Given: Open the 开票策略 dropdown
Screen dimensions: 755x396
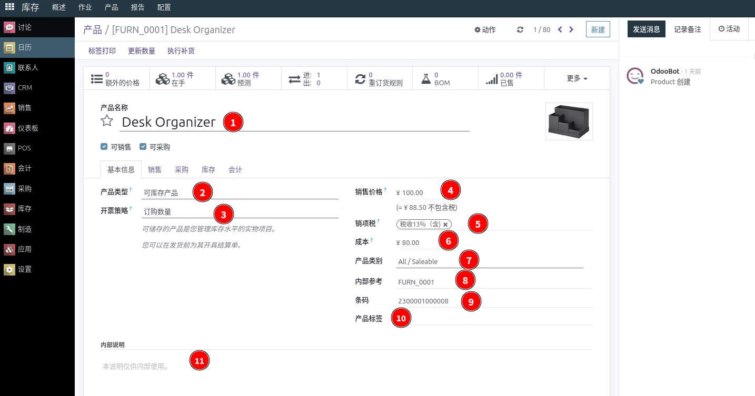Looking at the screenshot, I should point(240,212).
